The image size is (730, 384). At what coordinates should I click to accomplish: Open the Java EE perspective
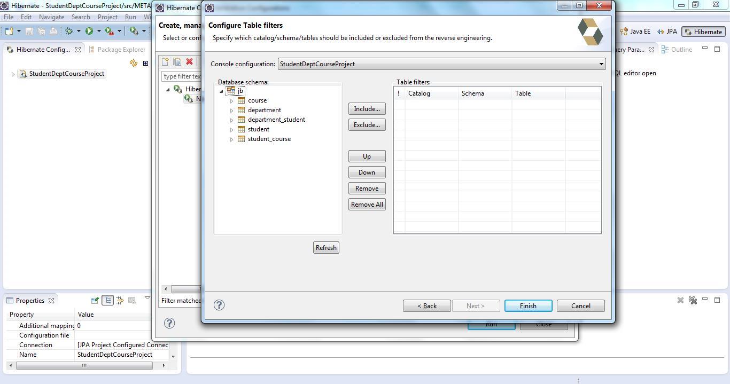click(x=635, y=32)
